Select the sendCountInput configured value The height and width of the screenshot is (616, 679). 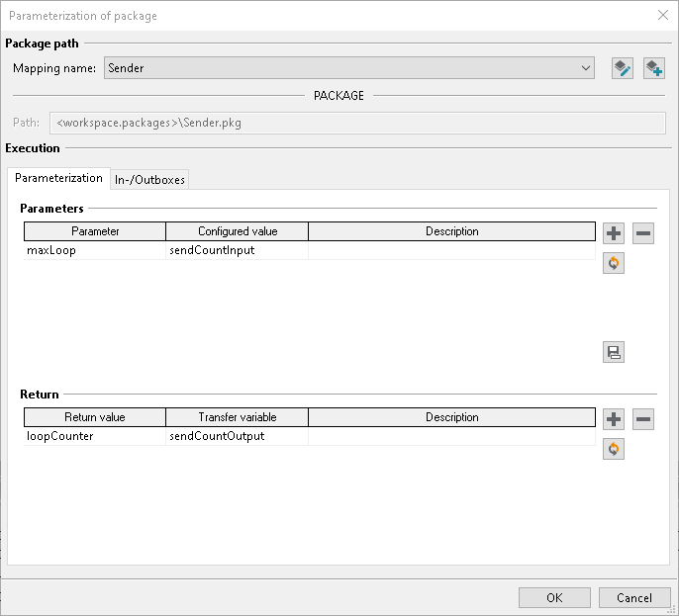237,250
